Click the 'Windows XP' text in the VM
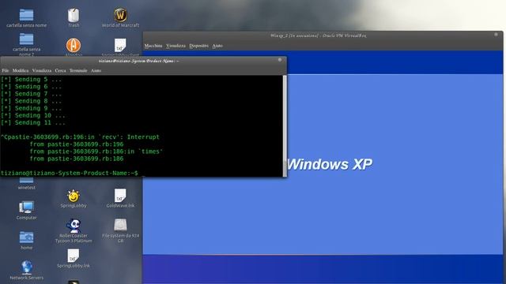This screenshot has height=284, width=506. click(329, 164)
